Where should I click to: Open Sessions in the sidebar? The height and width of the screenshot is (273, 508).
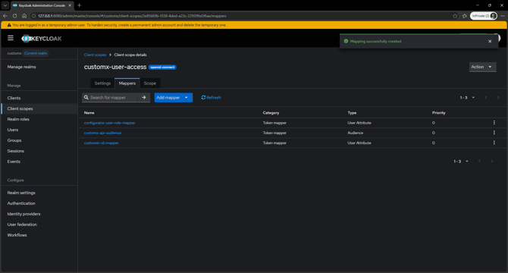point(16,151)
